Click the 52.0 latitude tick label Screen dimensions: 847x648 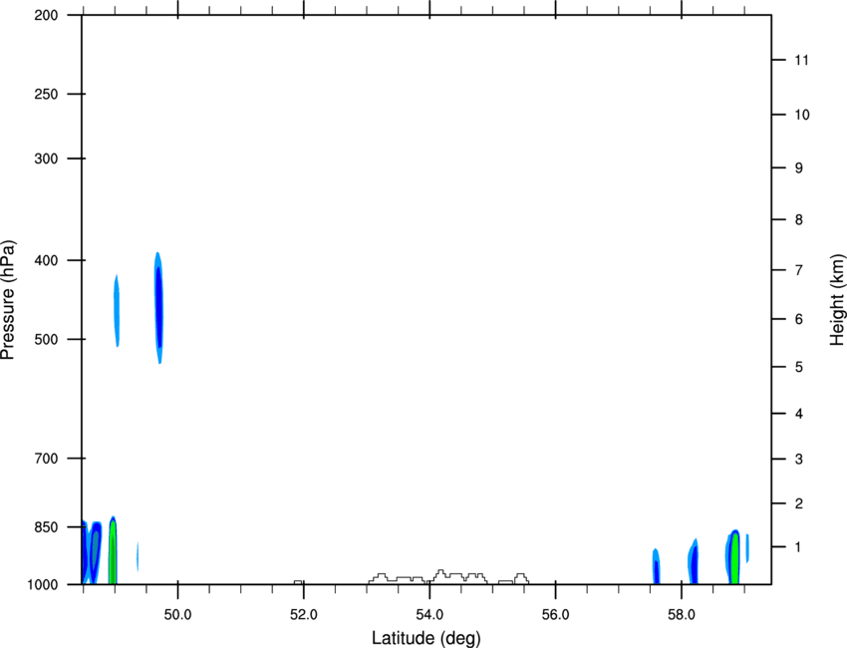(x=304, y=615)
